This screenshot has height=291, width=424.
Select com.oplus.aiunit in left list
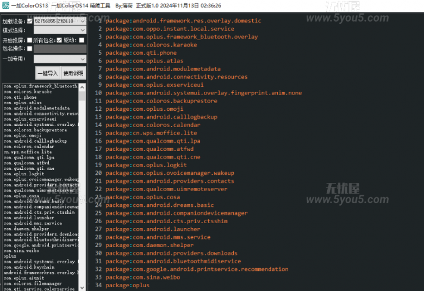(x=24, y=278)
